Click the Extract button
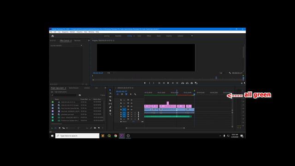 (x=187, y=83)
